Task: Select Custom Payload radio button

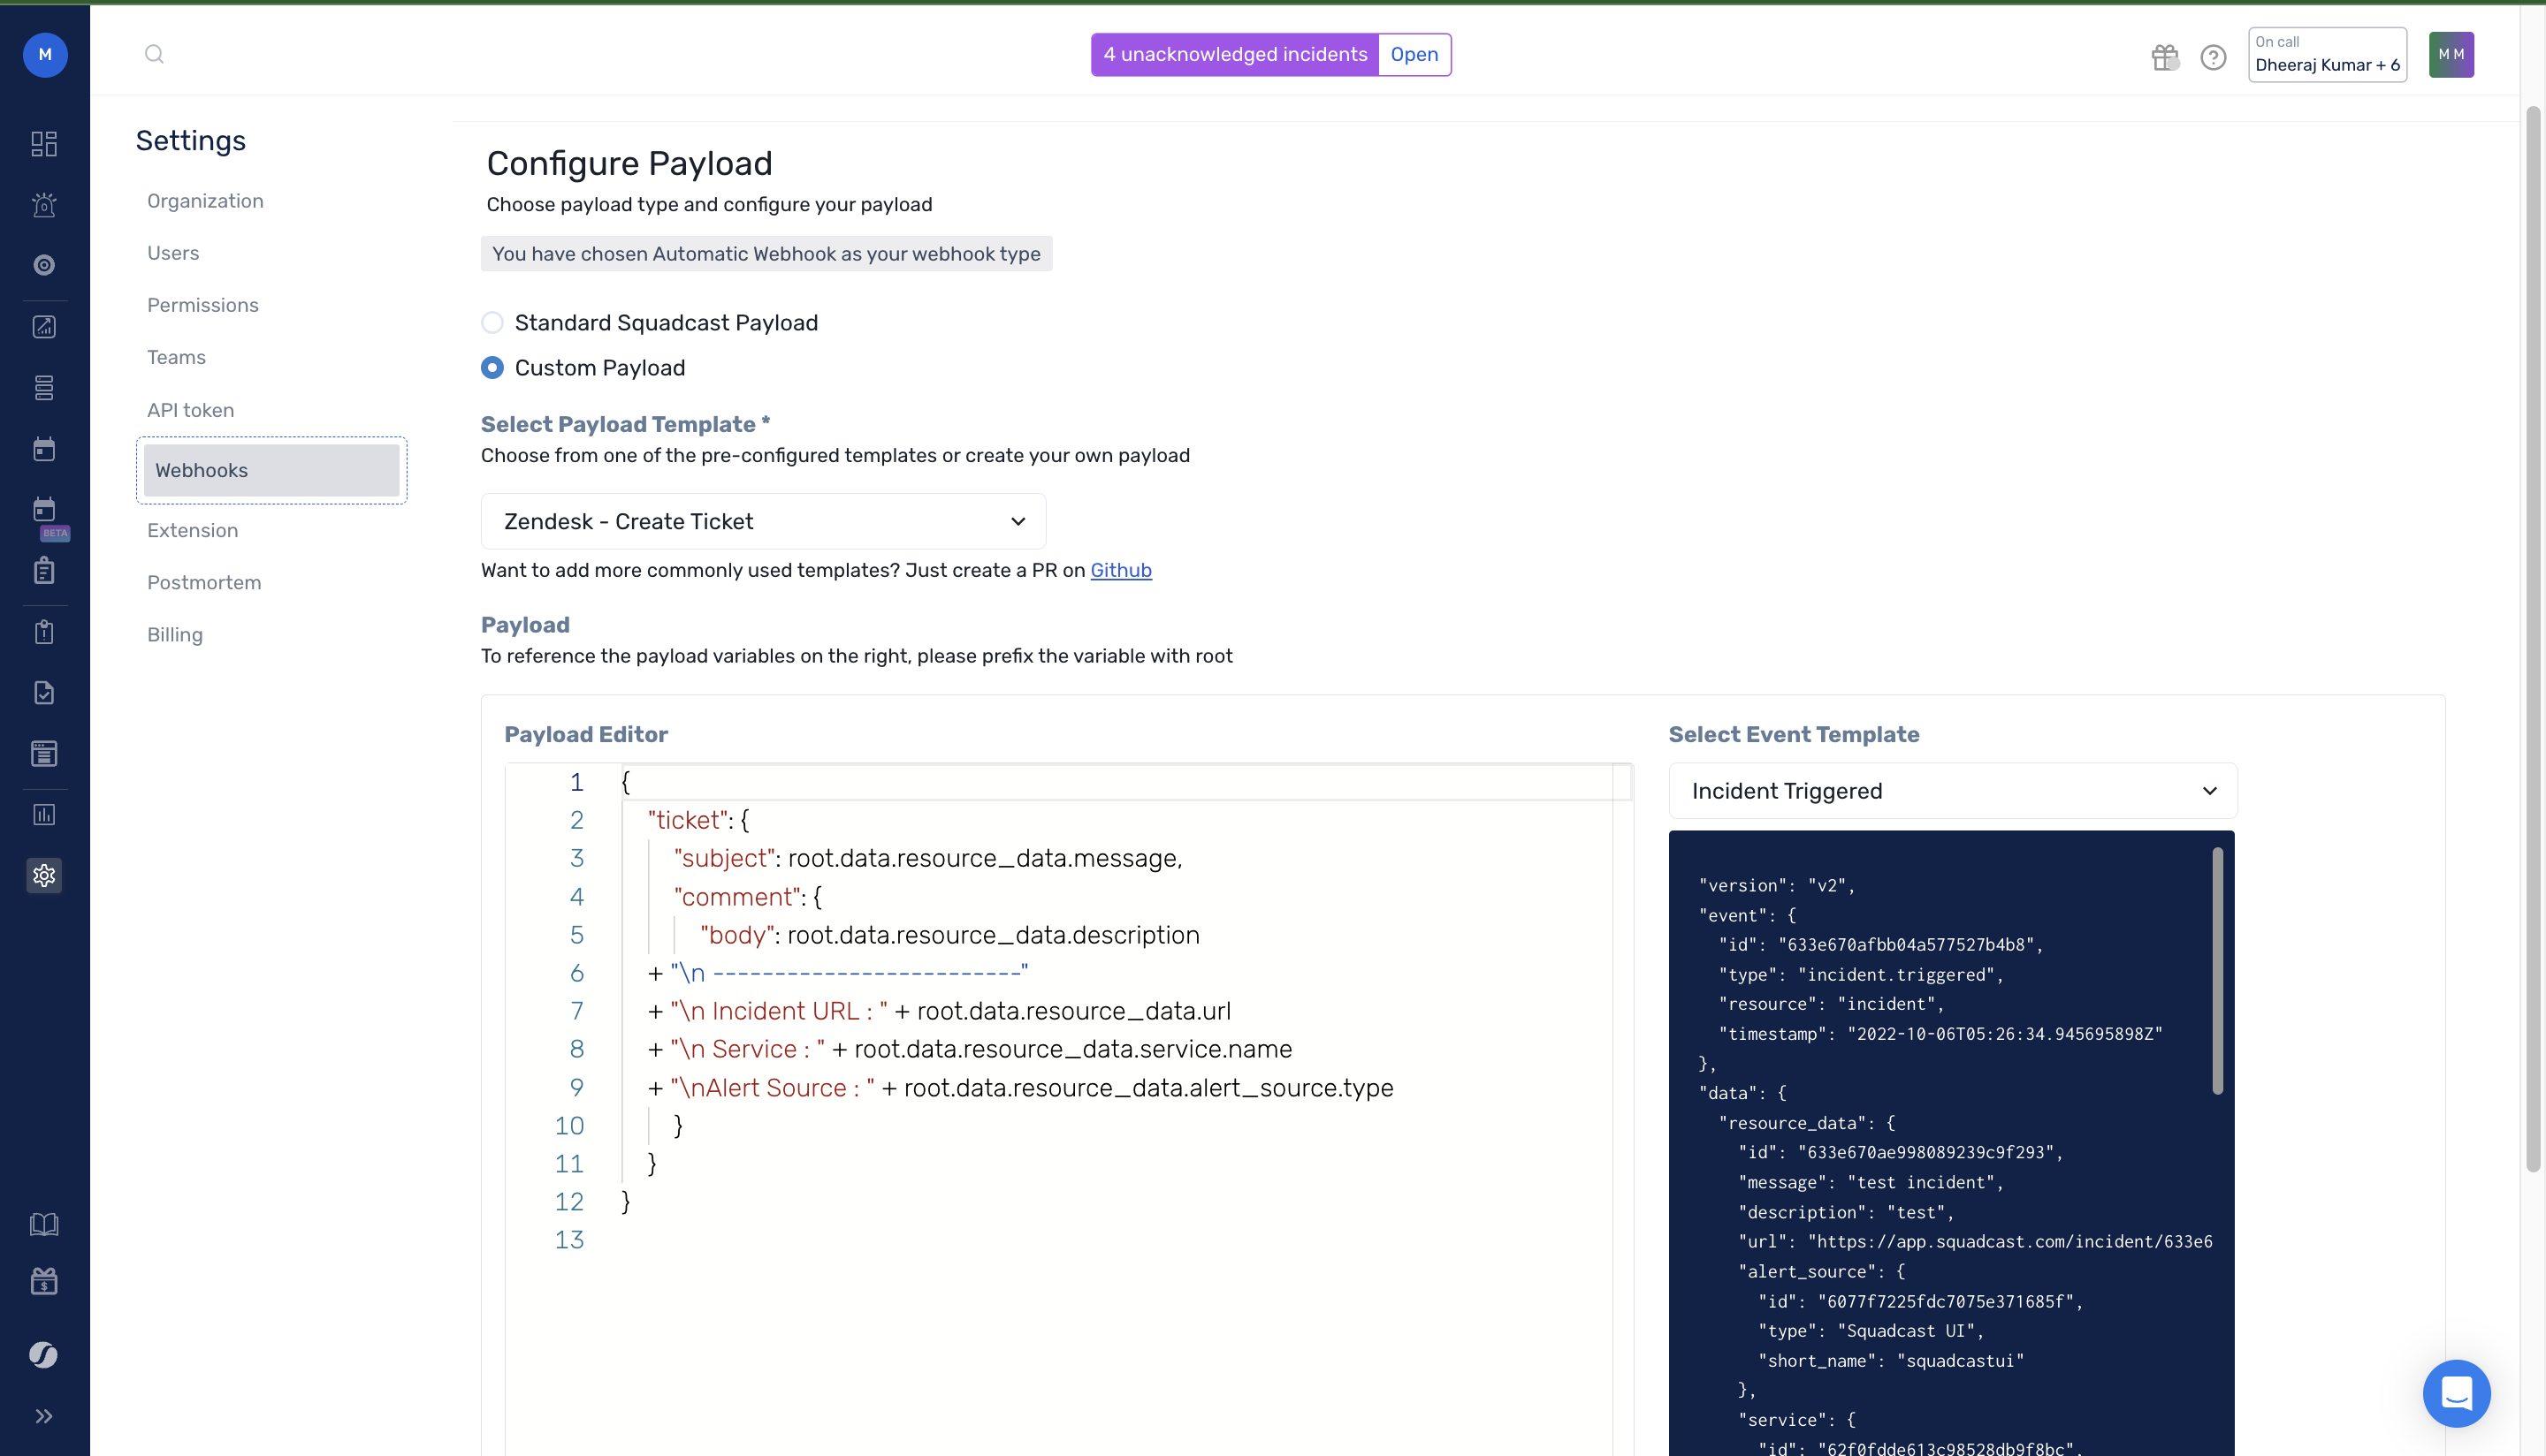Action: point(492,368)
